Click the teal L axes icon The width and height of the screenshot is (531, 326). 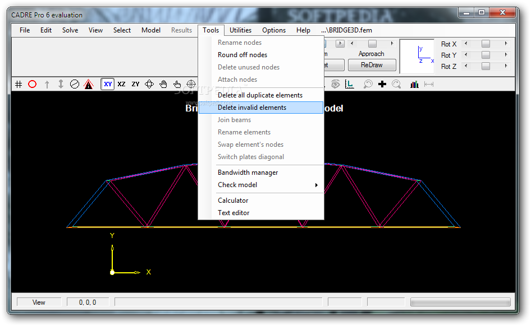350,84
